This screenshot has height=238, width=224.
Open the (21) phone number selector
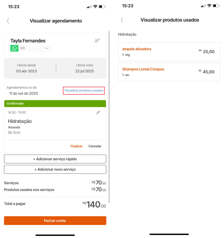pyautogui.click(x=35, y=48)
